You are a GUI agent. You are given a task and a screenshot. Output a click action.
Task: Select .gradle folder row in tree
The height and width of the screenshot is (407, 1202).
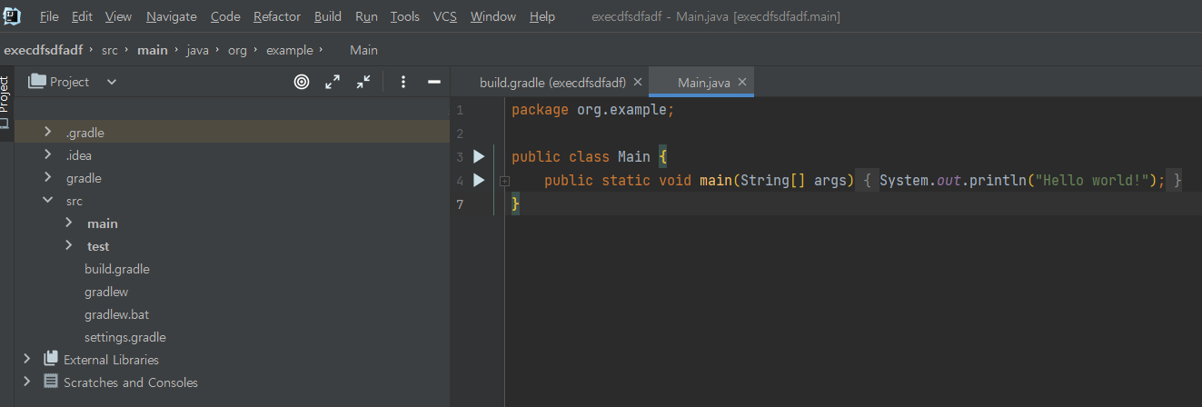tap(232, 133)
